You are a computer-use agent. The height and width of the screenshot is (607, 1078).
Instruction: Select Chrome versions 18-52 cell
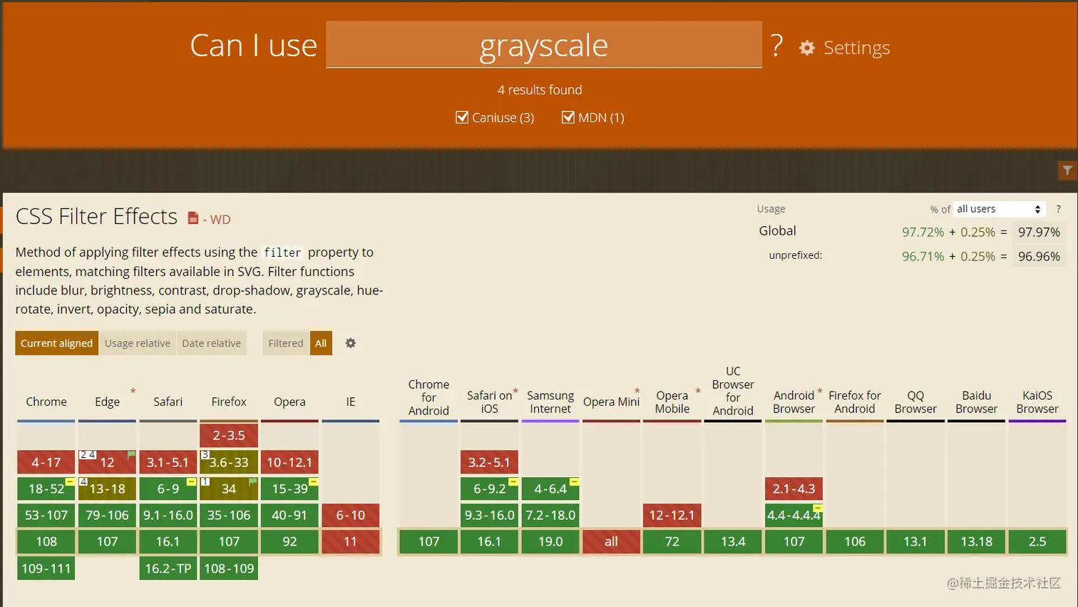coord(46,489)
